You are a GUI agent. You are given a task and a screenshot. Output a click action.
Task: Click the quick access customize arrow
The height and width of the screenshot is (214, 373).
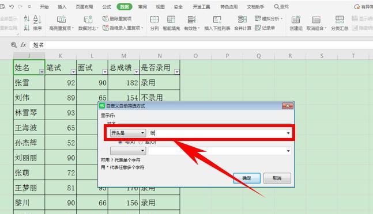(29, 7)
